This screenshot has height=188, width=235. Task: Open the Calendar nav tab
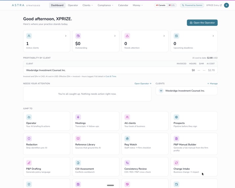(123, 5)
